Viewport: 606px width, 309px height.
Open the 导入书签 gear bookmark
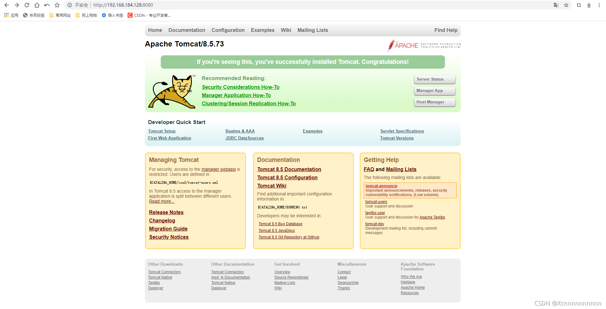(x=112, y=15)
